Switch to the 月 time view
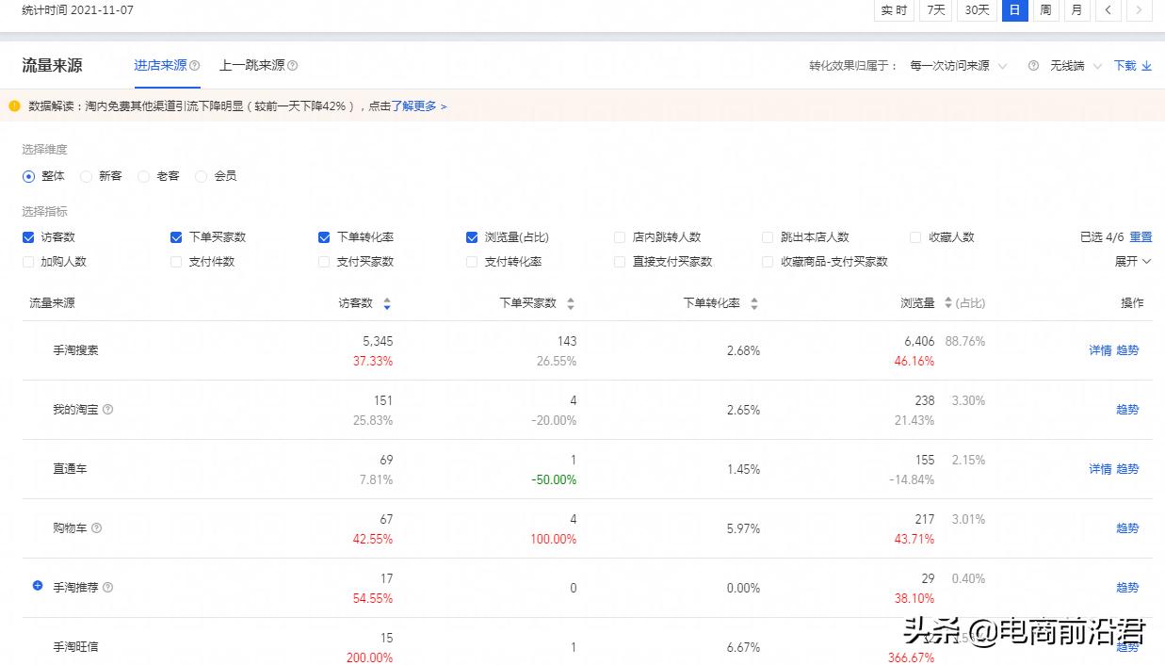Screen dimensions: 1165x665 click(x=1076, y=10)
